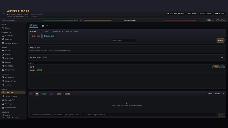Screen dimensions: 228x128
Task: Select the Combat crossed-swords icon
Action: (x=3, y=54)
